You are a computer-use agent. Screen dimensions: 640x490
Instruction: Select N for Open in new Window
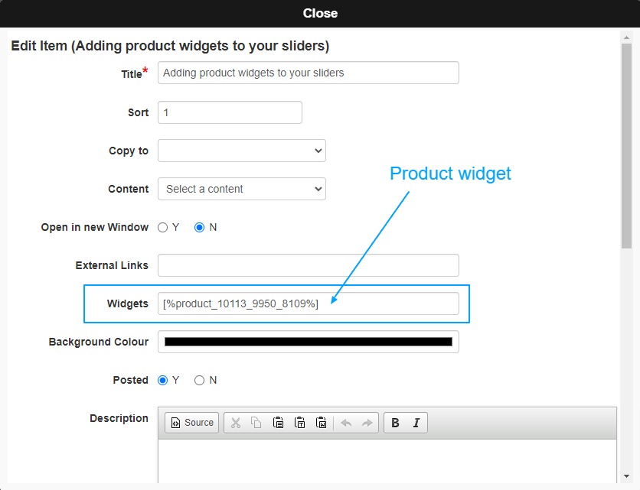click(x=199, y=228)
